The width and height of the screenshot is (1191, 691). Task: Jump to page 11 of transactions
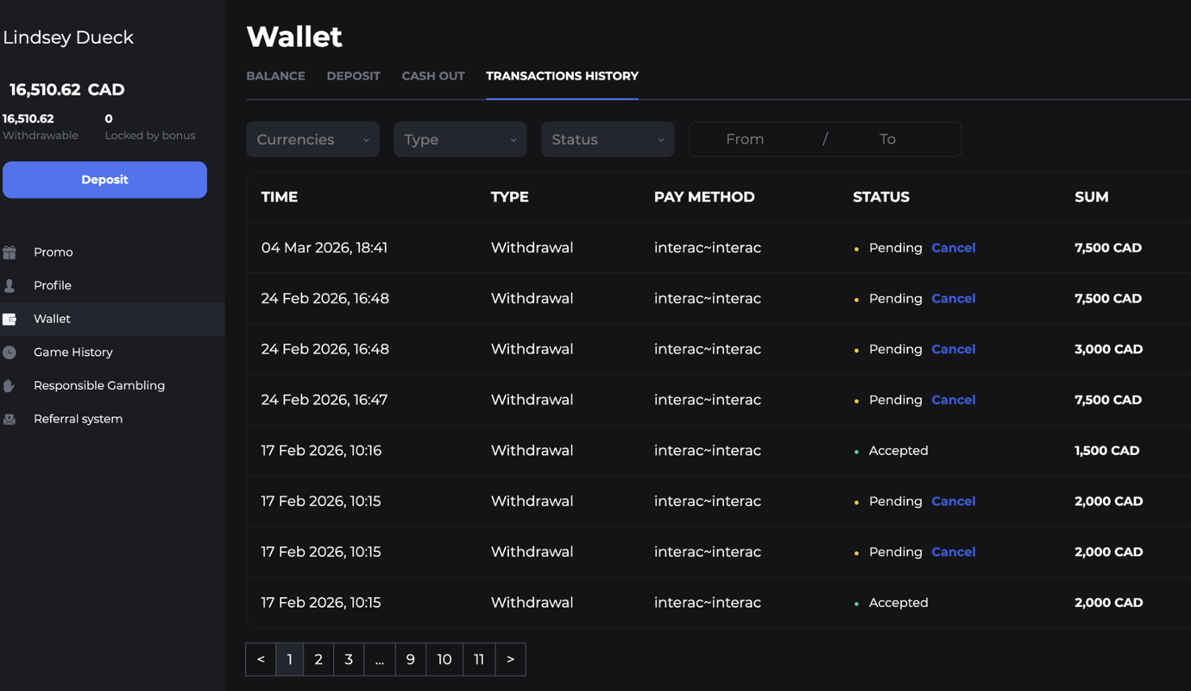click(x=479, y=659)
